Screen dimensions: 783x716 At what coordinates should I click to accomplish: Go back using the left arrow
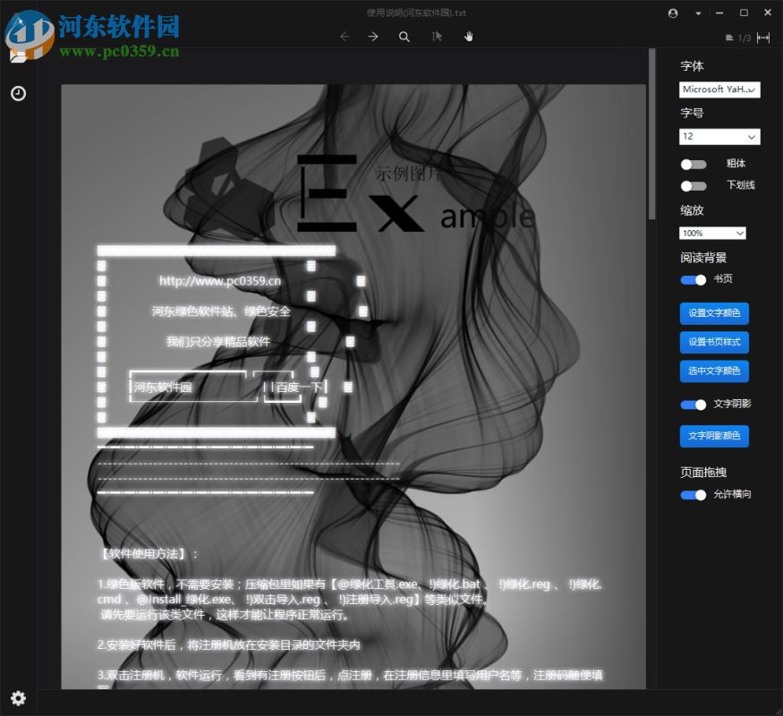coord(345,36)
